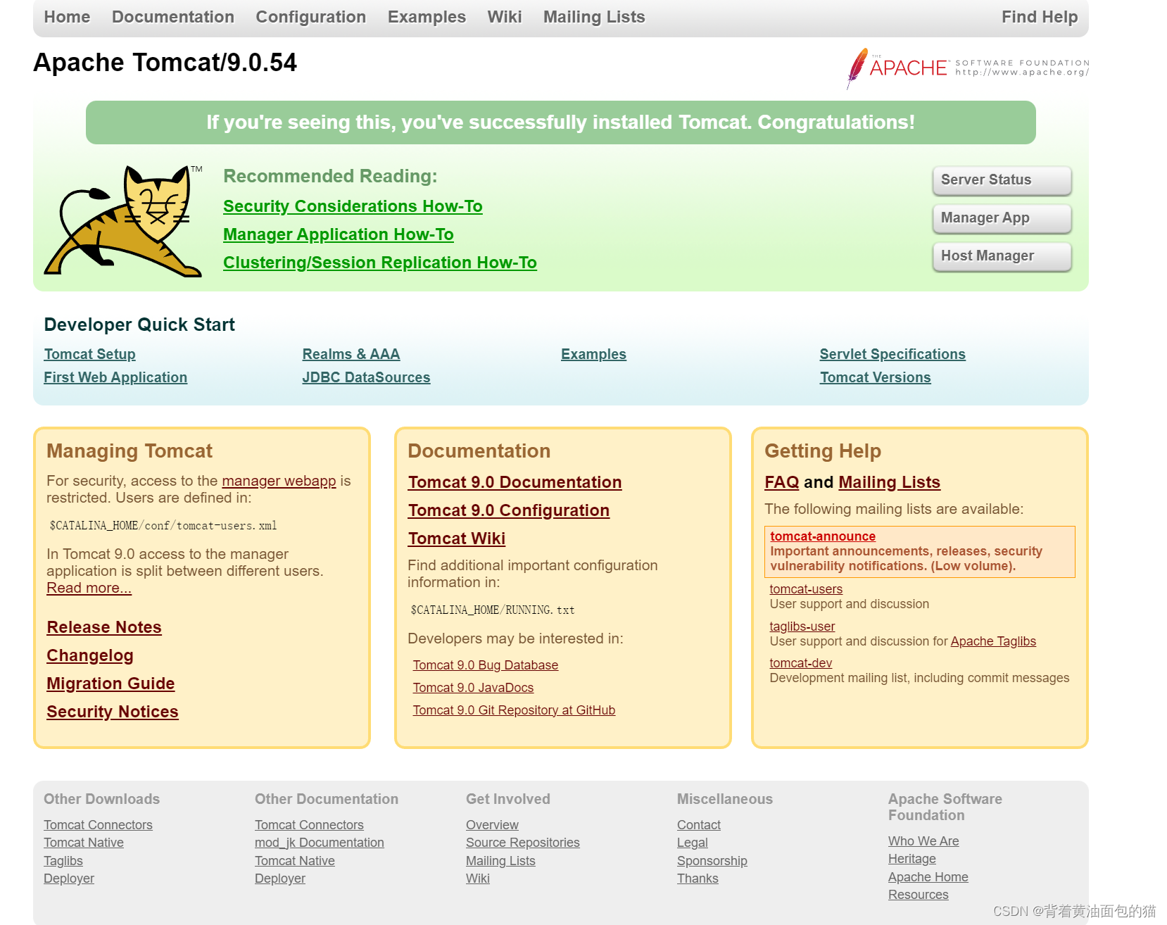Open the Migration Guide link
The image size is (1167, 925).
(x=111, y=684)
